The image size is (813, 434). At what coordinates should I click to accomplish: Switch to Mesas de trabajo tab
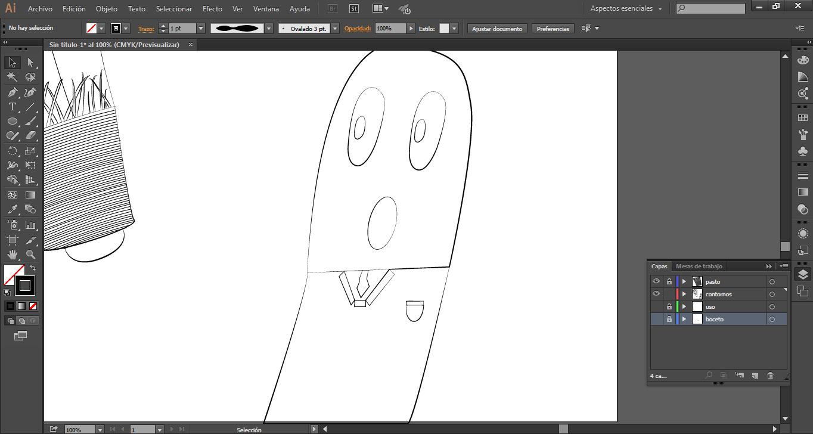pos(699,266)
